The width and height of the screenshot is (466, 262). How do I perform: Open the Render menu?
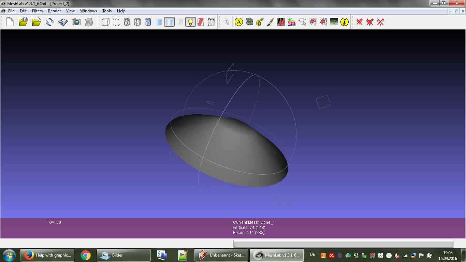[x=54, y=11]
